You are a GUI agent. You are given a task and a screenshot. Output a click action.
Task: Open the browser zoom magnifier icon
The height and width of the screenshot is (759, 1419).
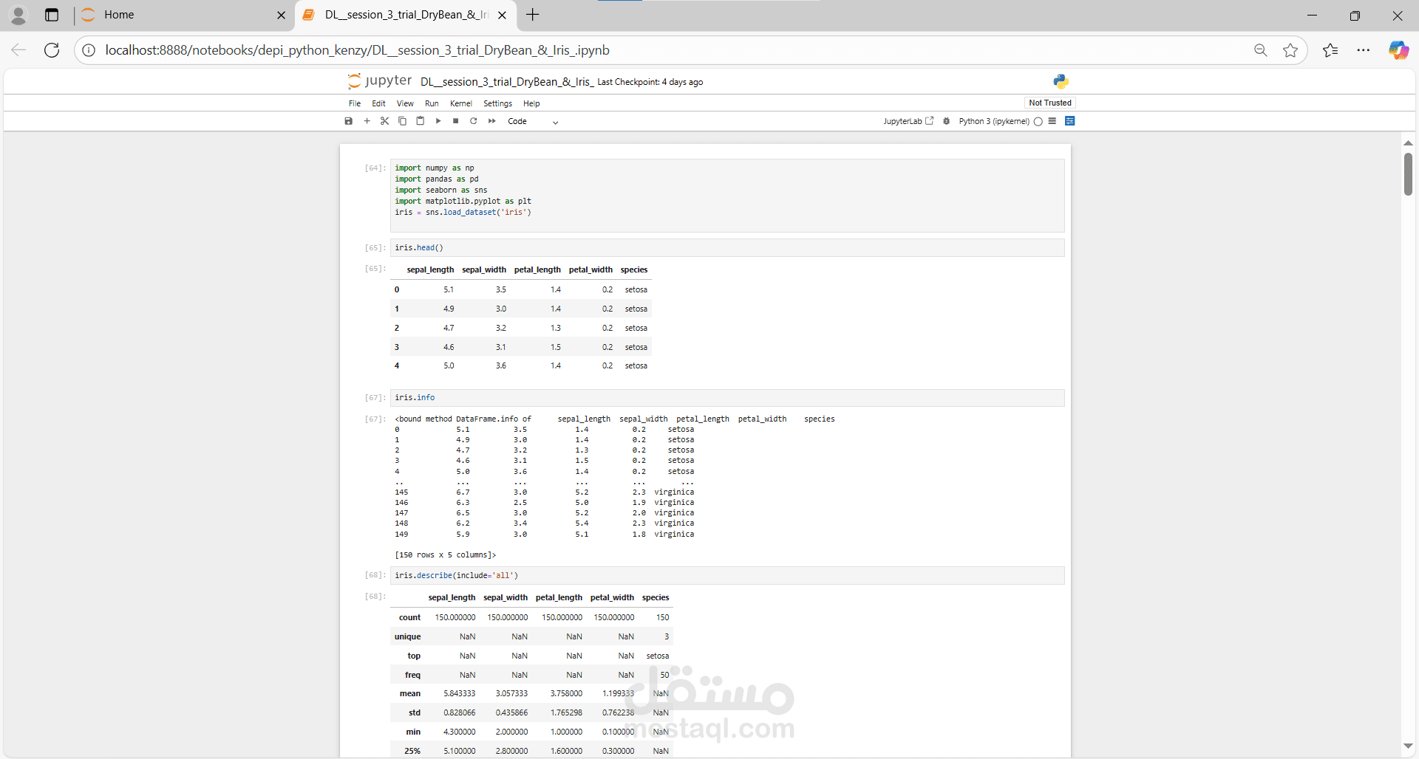[1261, 50]
